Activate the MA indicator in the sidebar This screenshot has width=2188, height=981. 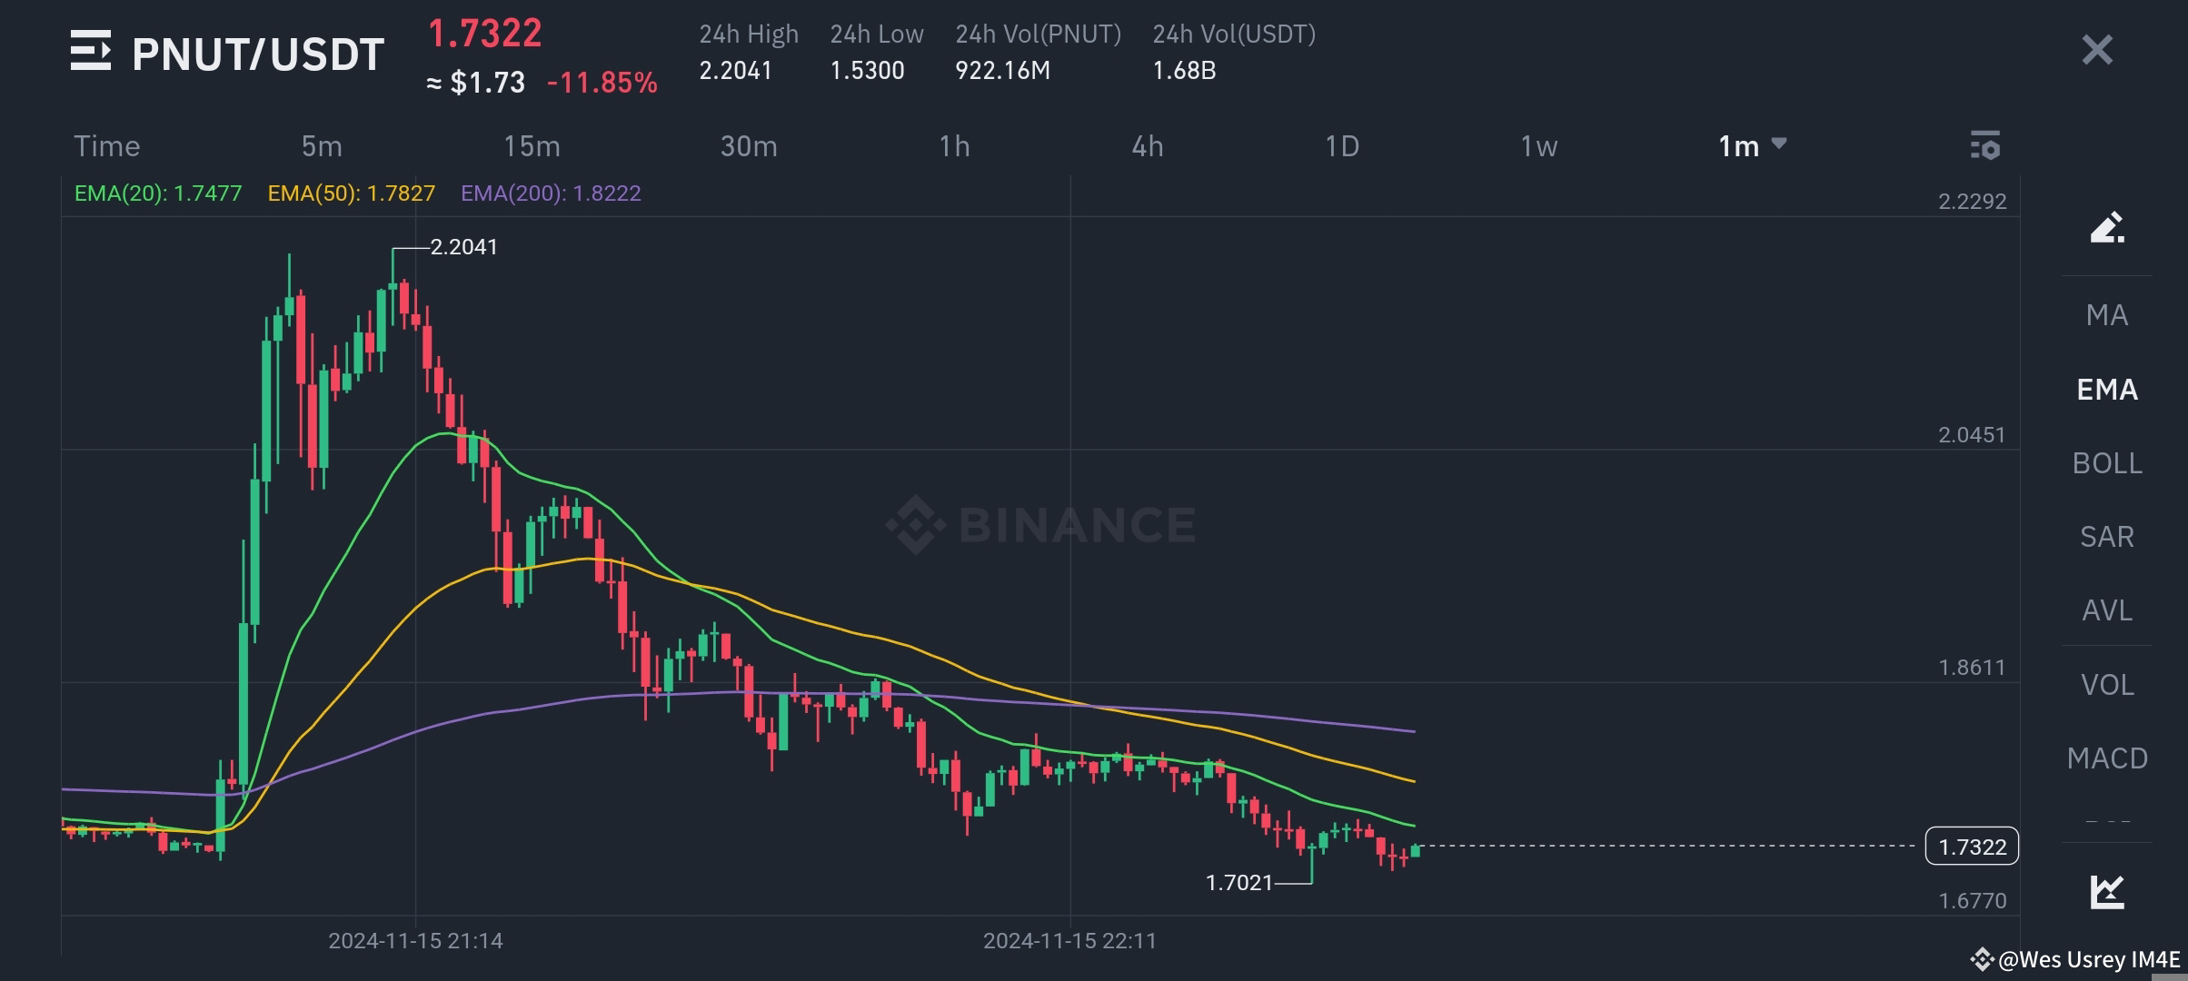(2106, 315)
